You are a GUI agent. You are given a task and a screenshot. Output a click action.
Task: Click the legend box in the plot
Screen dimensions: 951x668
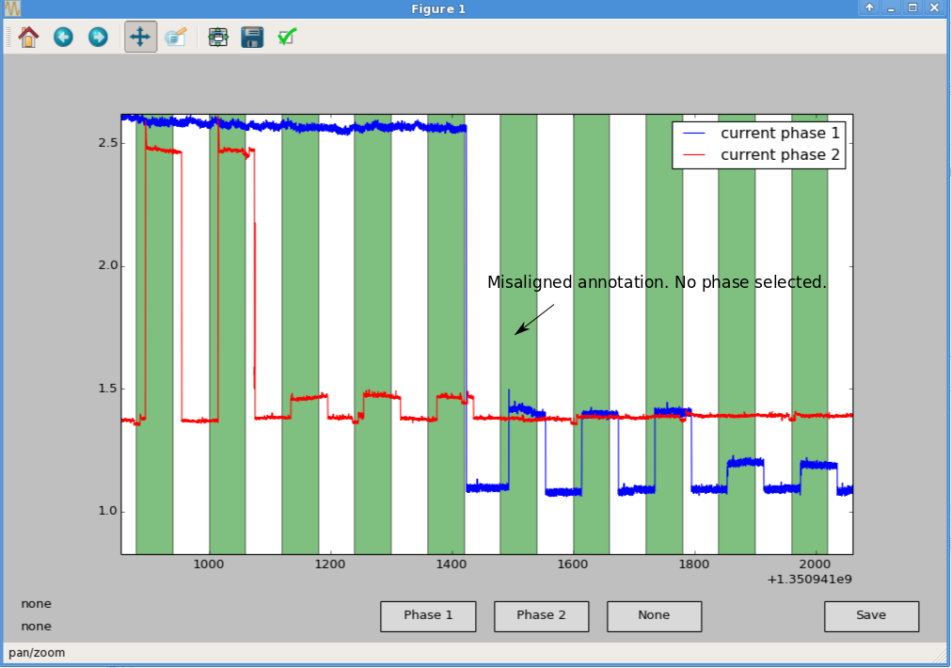tap(759, 143)
